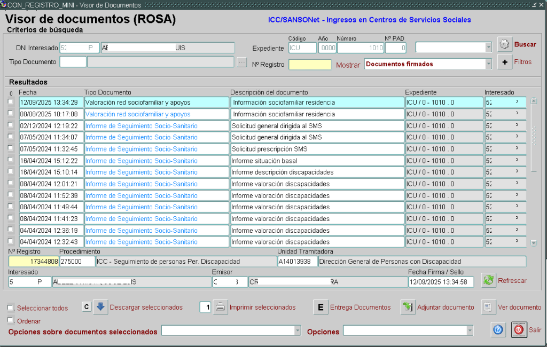Click the Refrescar green arrows icon
The width and height of the screenshot is (547, 347).
pos(488,280)
